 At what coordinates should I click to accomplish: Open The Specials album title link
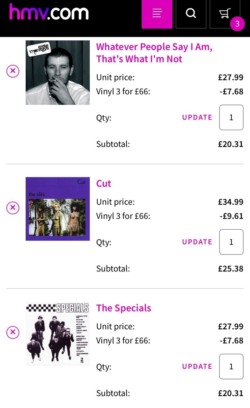click(124, 308)
